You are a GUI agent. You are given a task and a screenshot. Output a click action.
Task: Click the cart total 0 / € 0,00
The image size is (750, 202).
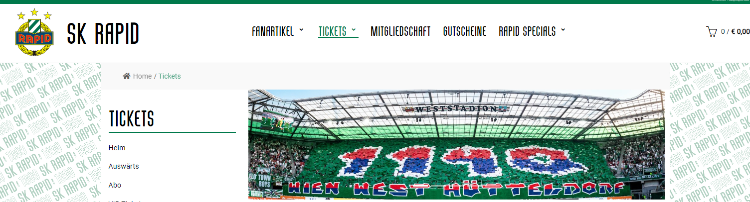[736, 32]
